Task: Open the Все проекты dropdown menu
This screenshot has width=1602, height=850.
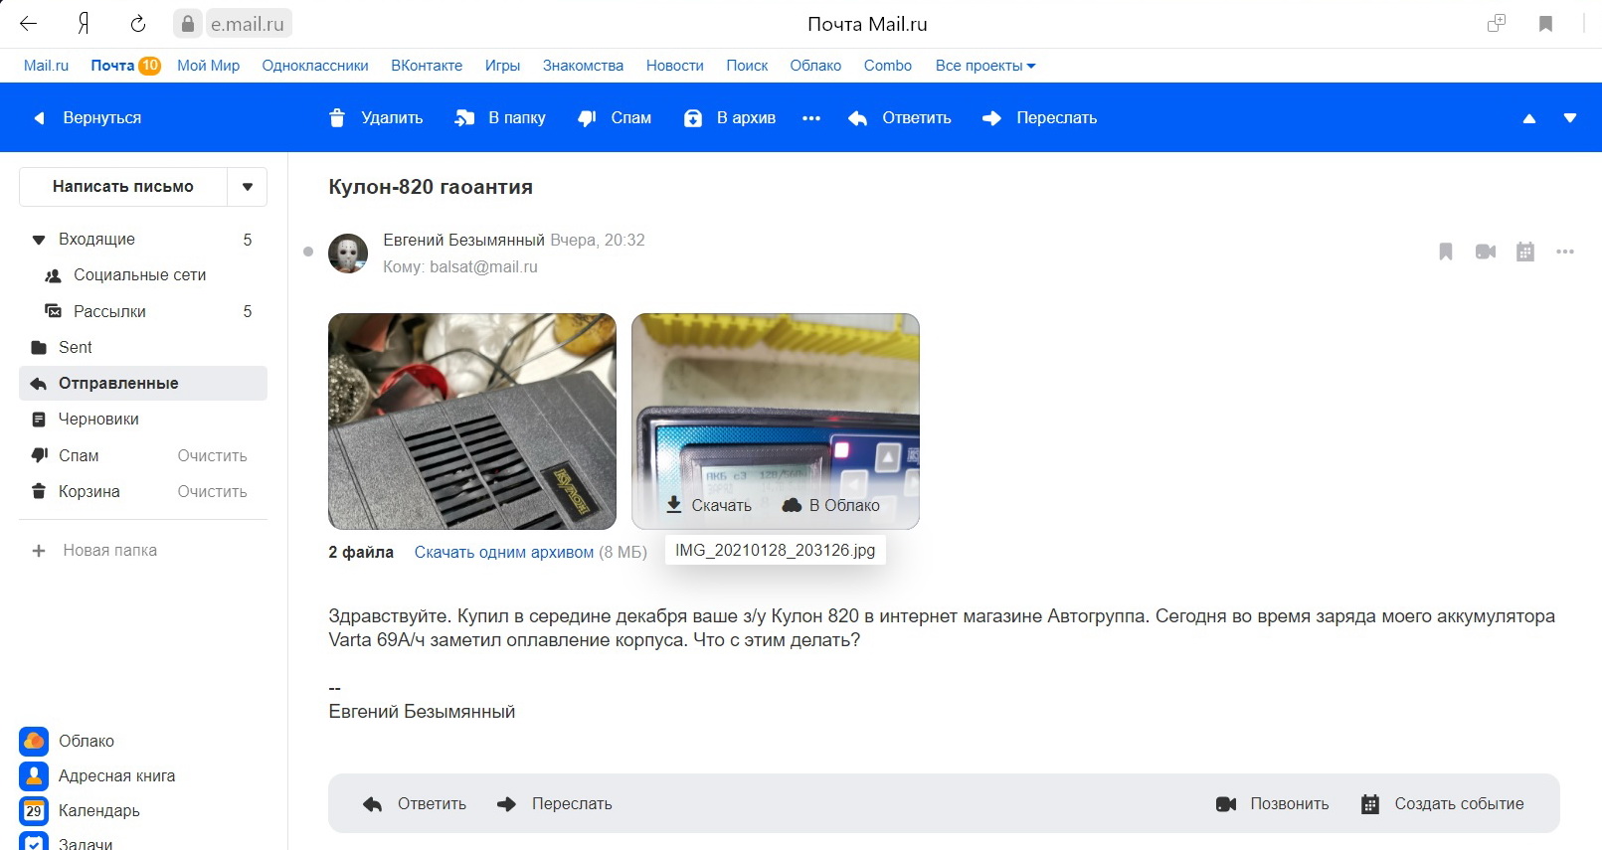Action: point(984,66)
